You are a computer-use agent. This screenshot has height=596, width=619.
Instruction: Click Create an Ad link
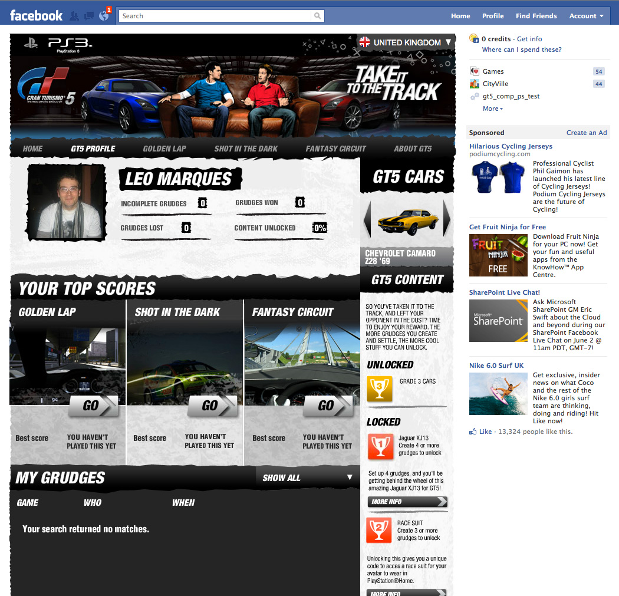tap(587, 133)
